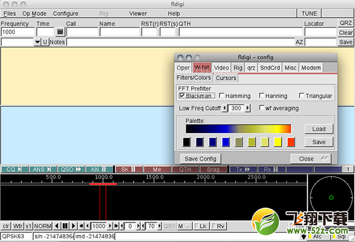The image size is (355, 242).
Task: Fast-decrease the 1000 cursor frequency
Action: (x=81, y=226)
